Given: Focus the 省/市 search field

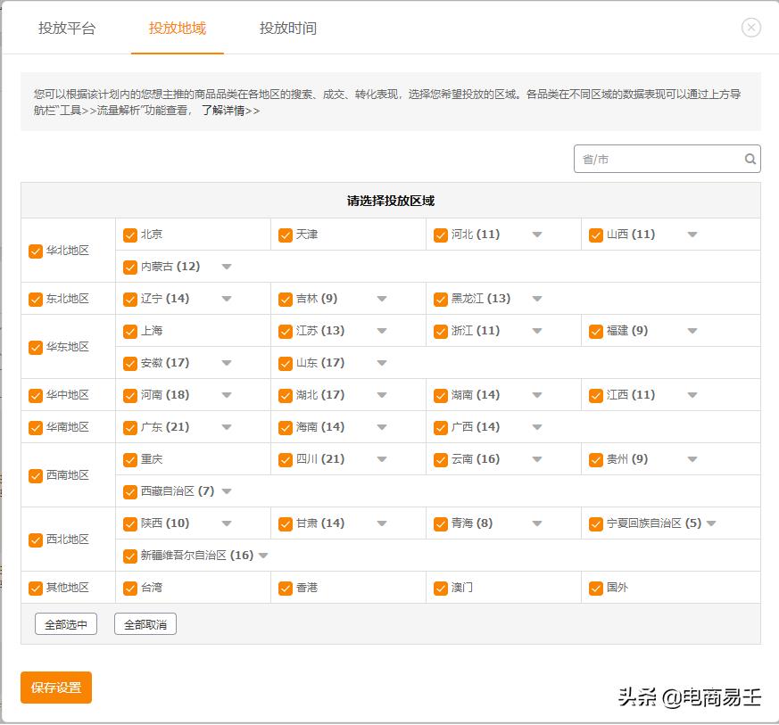Looking at the screenshot, I should pyautogui.click(x=667, y=159).
